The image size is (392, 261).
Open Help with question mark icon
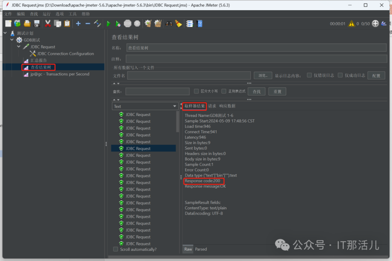pos(200,24)
